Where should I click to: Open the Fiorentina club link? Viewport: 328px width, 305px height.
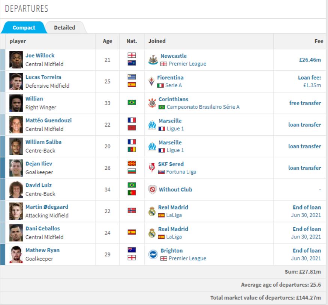tap(170, 78)
